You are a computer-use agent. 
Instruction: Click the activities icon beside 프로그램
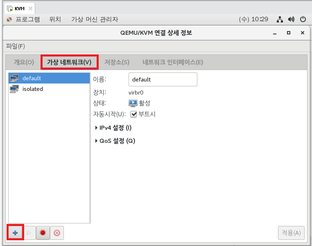pyautogui.click(x=9, y=19)
